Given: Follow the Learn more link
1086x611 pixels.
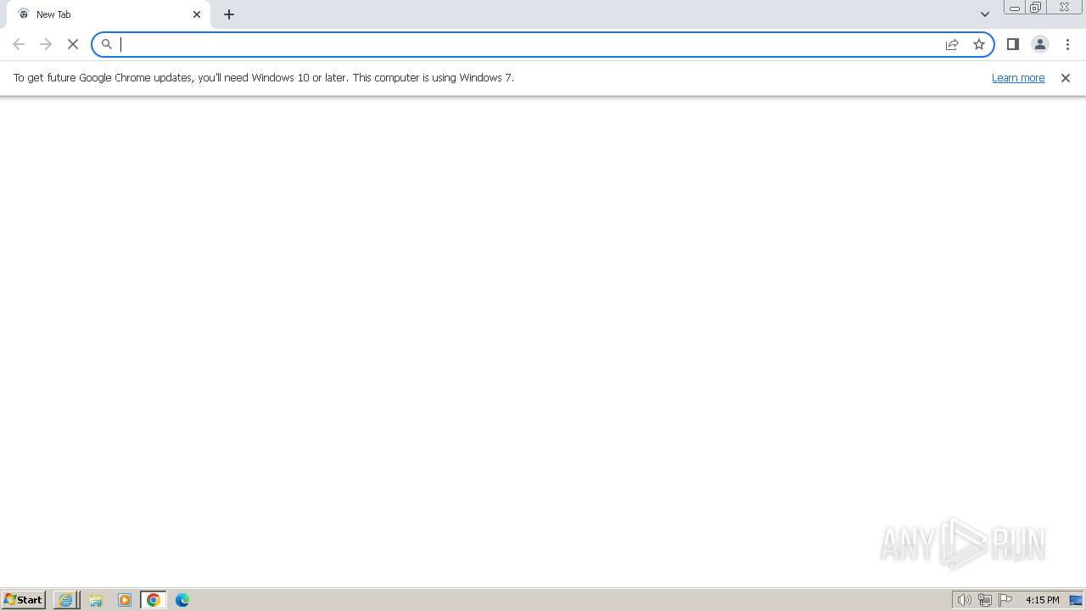Looking at the screenshot, I should 1018,77.
